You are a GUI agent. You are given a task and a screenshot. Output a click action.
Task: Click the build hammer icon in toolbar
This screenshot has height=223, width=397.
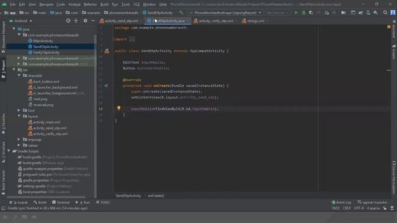point(181,12)
